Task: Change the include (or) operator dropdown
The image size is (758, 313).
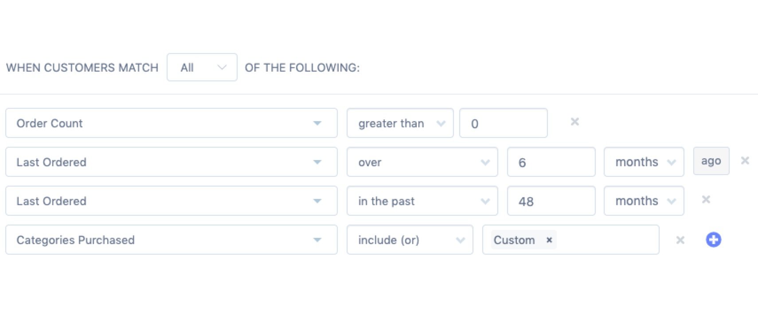Action: click(x=410, y=240)
